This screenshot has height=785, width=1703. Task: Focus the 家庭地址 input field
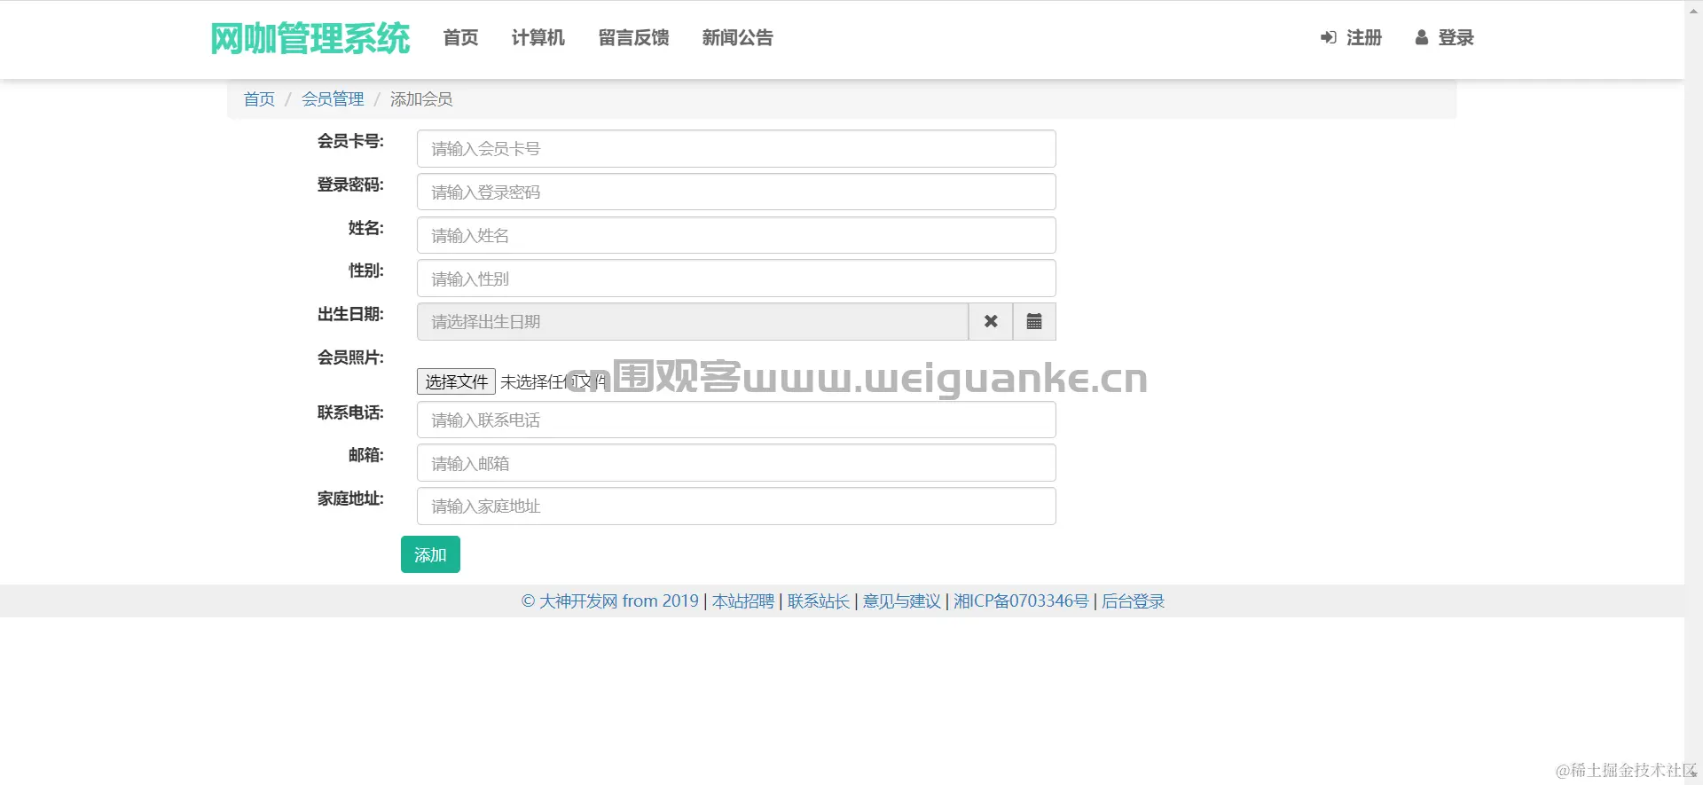[x=736, y=506]
